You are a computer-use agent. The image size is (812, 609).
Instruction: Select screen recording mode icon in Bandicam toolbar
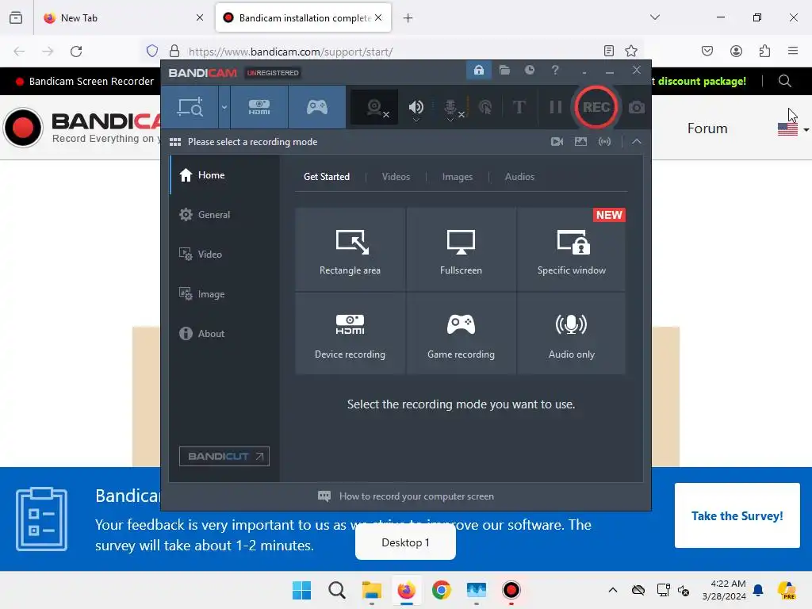[190, 107]
